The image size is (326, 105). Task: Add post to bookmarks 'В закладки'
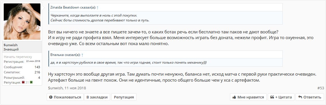(x=97, y=97)
